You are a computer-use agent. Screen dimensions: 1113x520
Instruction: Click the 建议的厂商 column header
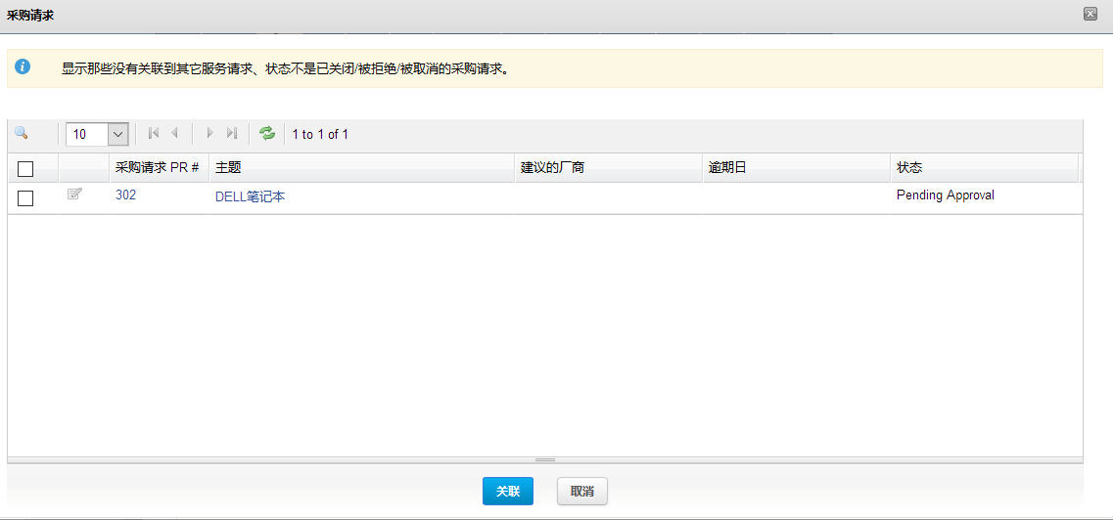pyautogui.click(x=552, y=168)
